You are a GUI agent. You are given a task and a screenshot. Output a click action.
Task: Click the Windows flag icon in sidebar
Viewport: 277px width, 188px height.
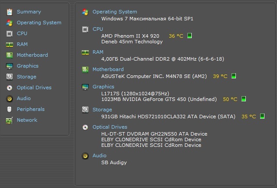(x=9, y=23)
